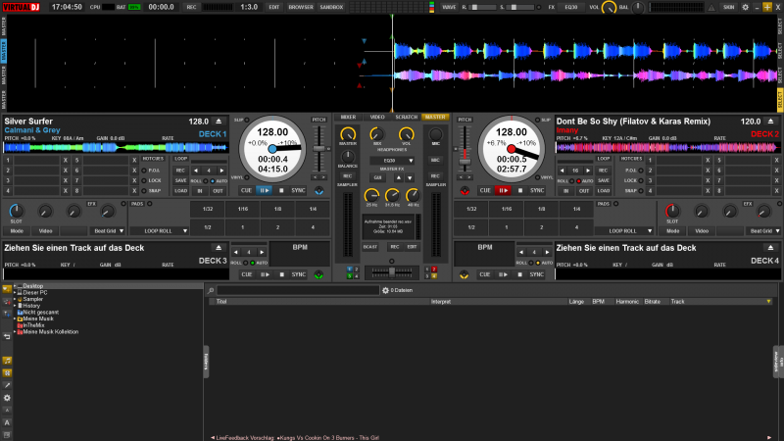This screenshot has width=784, height=441.
Task: Click the small A font size icon
Action: click(x=7, y=411)
